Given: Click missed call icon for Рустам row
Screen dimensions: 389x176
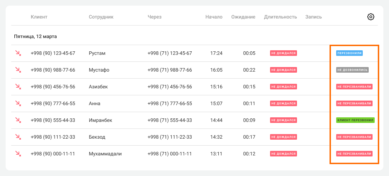Looking at the screenshot, I should (18, 53).
